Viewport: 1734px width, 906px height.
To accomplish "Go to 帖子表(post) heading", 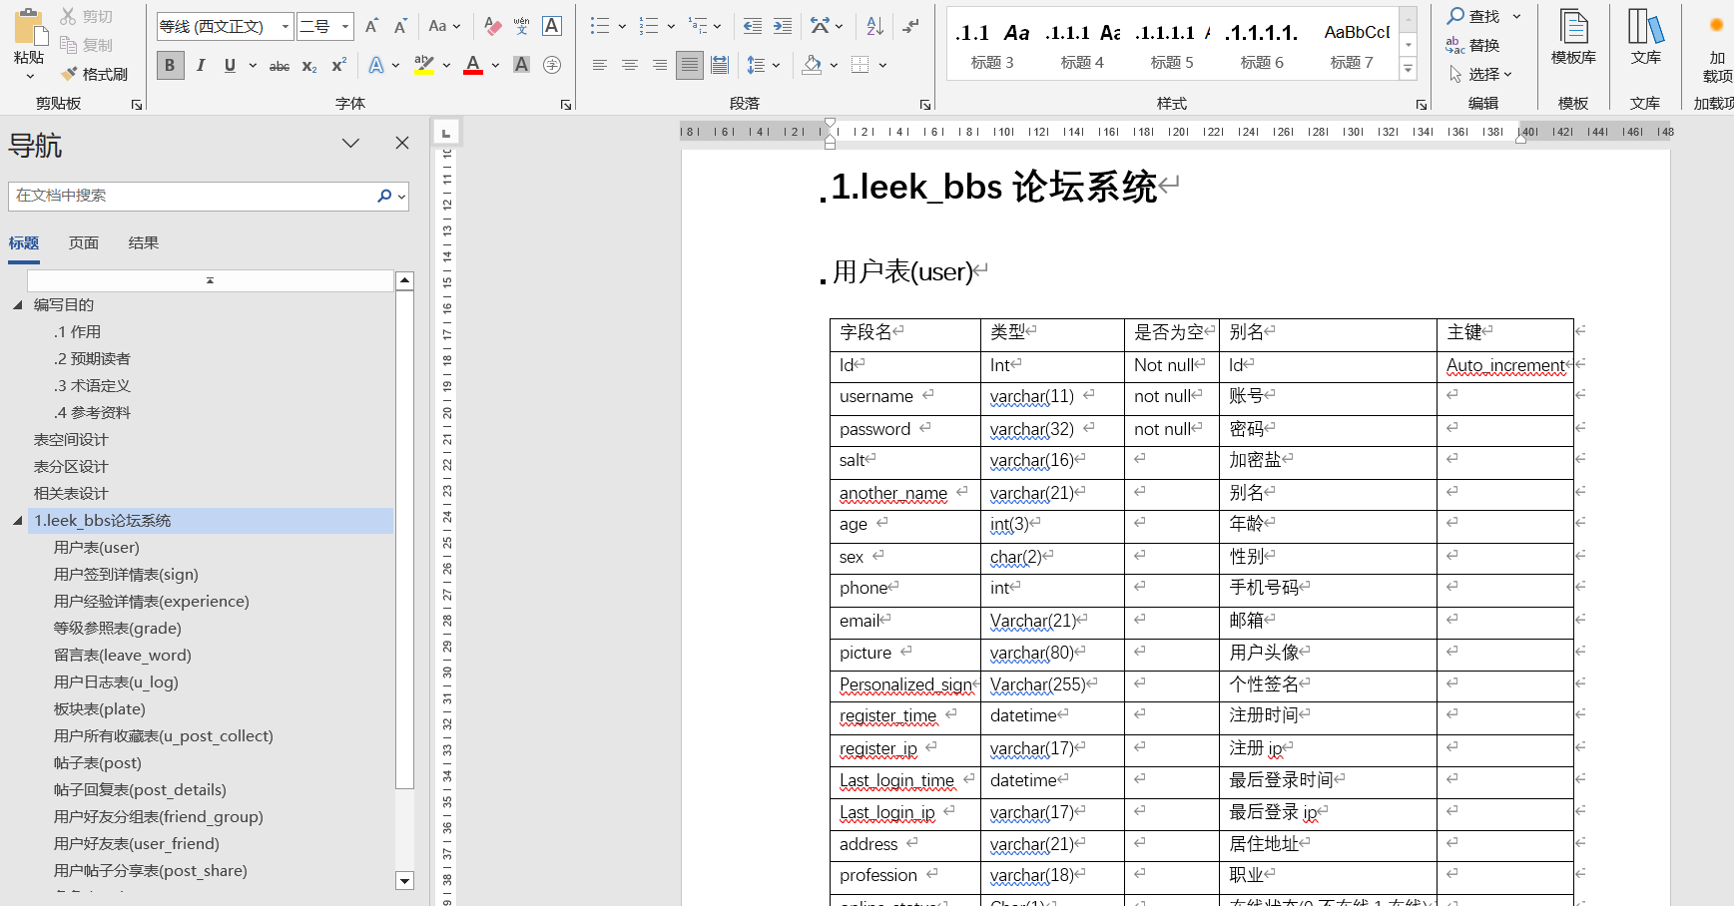I will point(98,763).
